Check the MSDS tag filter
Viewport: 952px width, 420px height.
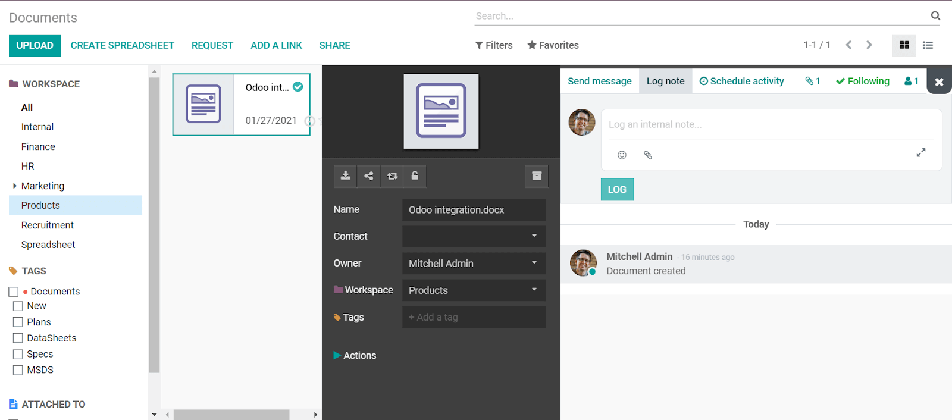click(18, 370)
